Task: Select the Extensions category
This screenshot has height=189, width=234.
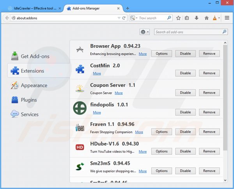Action: click(39, 71)
